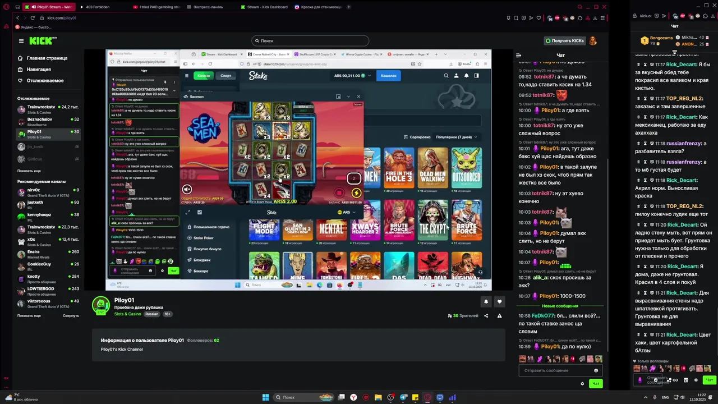Open emoji picker in main chat input
This screenshot has width=718, height=404.
tap(596, 370)
